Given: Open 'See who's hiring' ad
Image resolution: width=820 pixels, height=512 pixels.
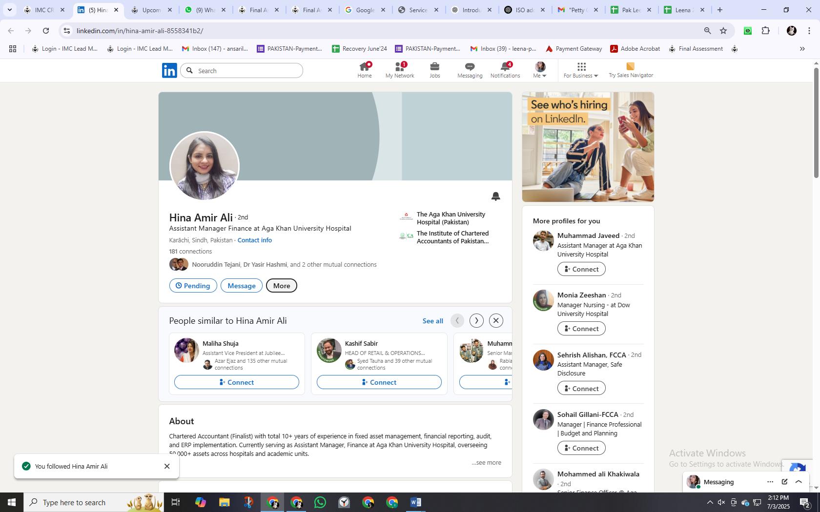Looking at the screenshot, I should pos(588,147).
